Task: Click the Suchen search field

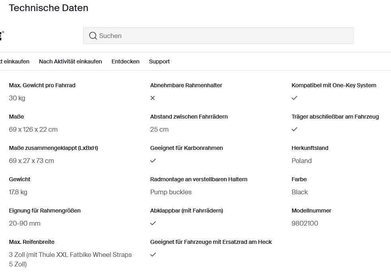Action: click(x=218, y=36)
